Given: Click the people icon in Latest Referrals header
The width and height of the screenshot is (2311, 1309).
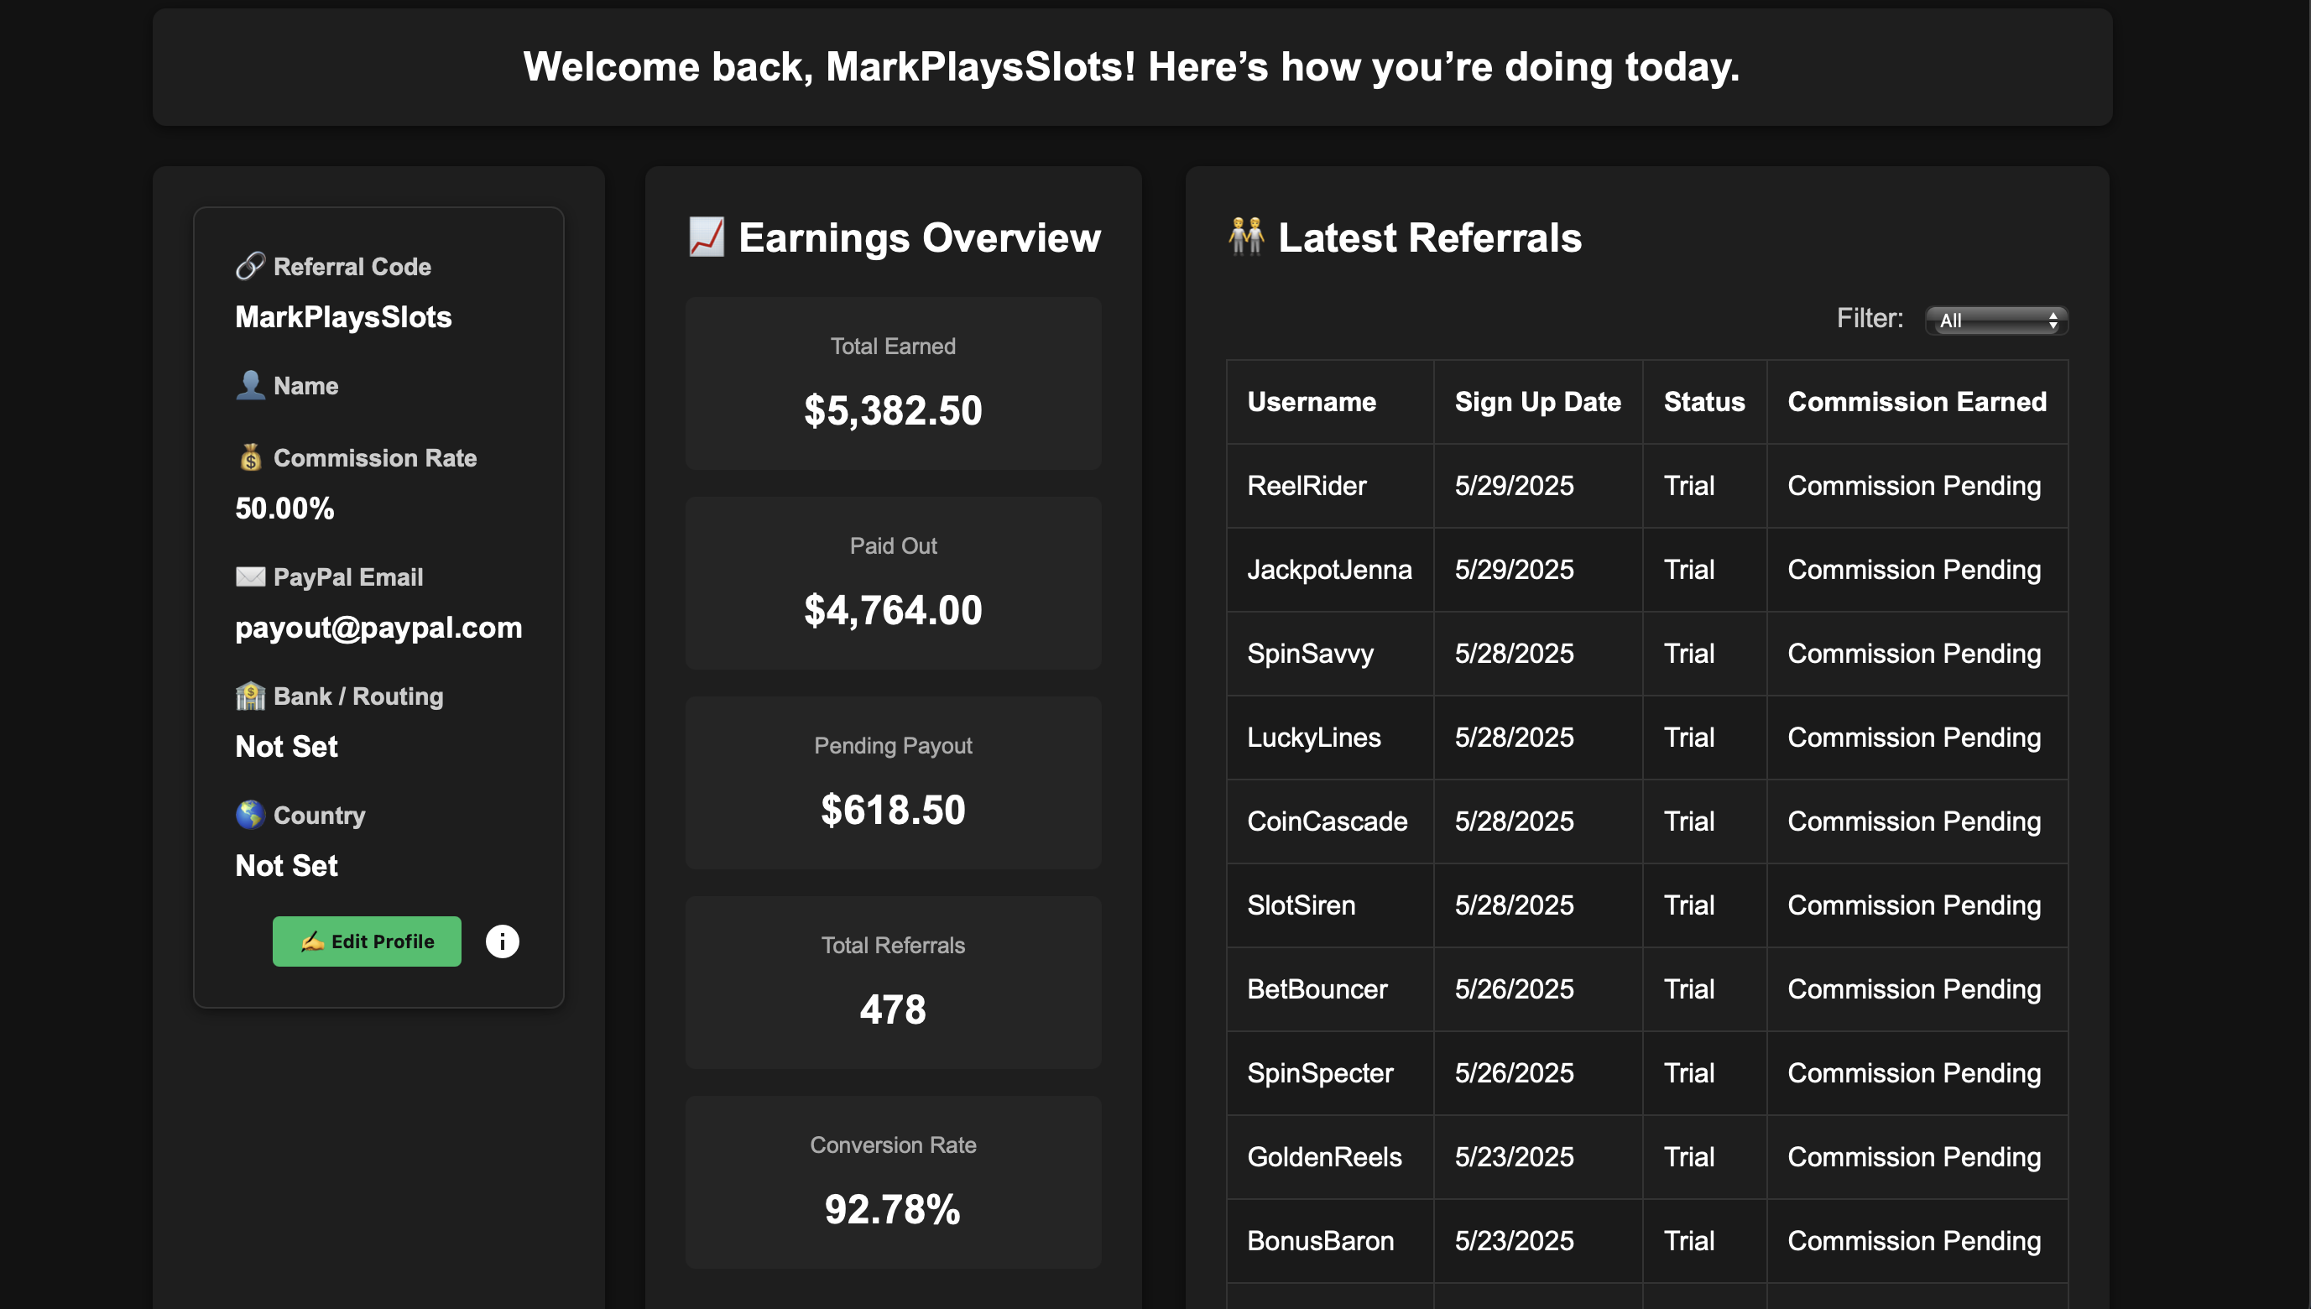Looking at the screenshot, I should (1246, 237).
